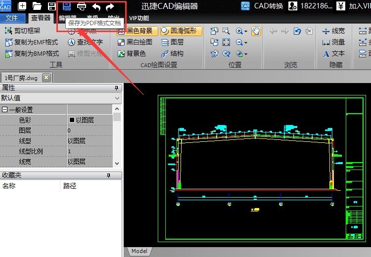The width and height of the screenshot is (371, 257).
Task: Click the 复制为EMF格式 button
Action: [32, 43]
